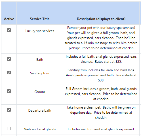Select the Luxury spa services title cell
Screen dimensions: 141x136
click(x=40, y=31)
